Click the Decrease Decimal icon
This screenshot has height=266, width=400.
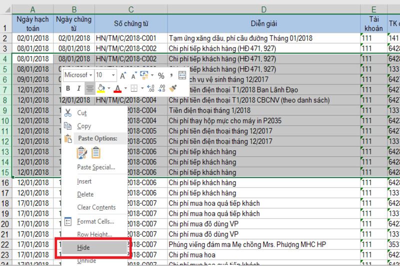[161, 89]
